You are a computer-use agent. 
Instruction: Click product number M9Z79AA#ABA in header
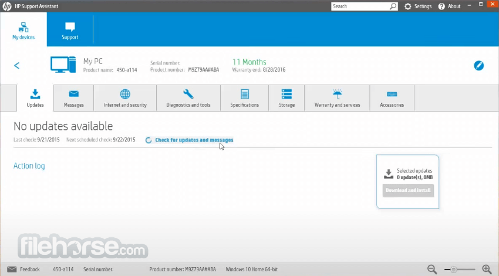[203, 70]
